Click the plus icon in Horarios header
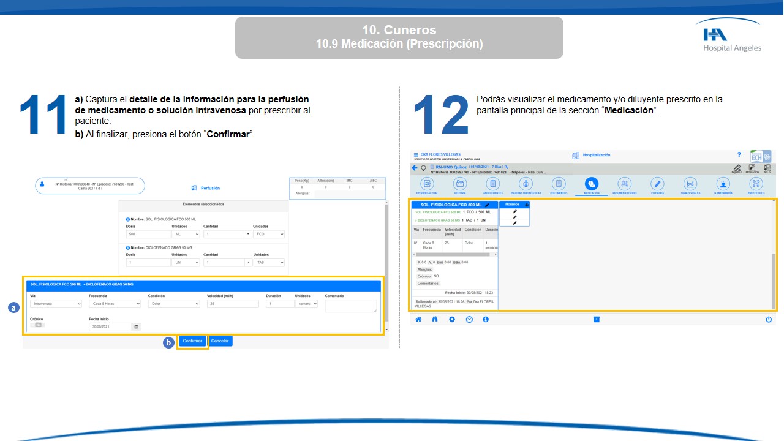The height and width of the screenshot is (441, 784). point(527,205)
